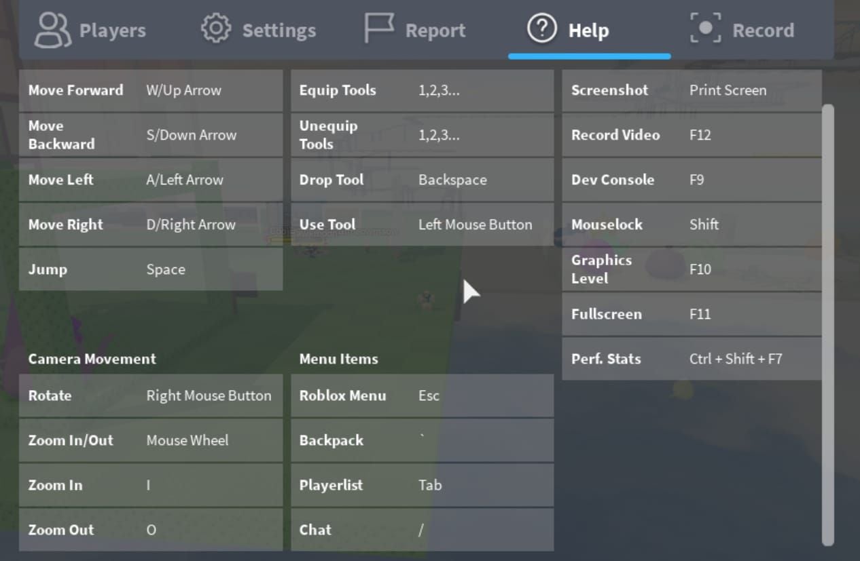
Task: Click the Dev Console F9 entry
Action: click(x=692, y=180)
